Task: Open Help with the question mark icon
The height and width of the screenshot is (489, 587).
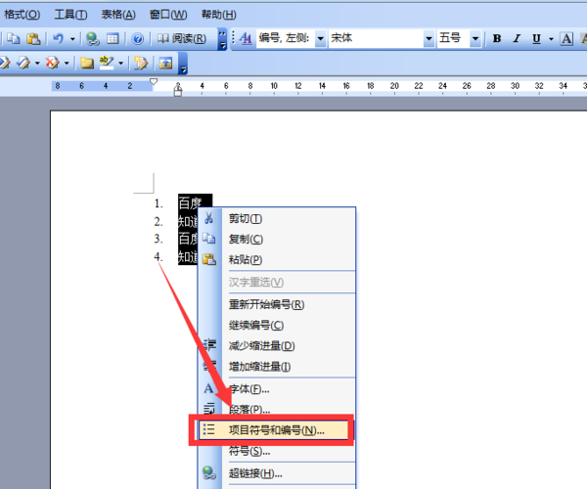Action: coord(137,38)
